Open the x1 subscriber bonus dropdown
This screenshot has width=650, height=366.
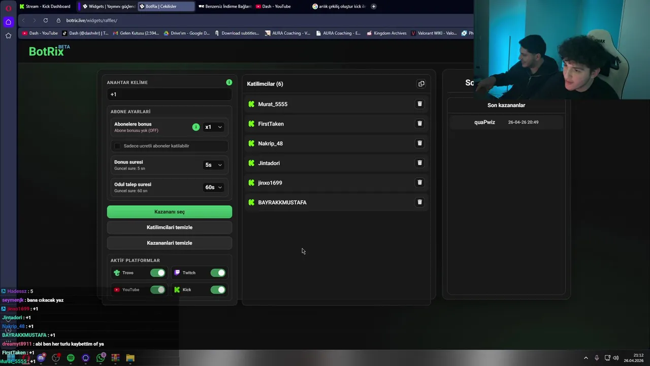tap(213, 127)
